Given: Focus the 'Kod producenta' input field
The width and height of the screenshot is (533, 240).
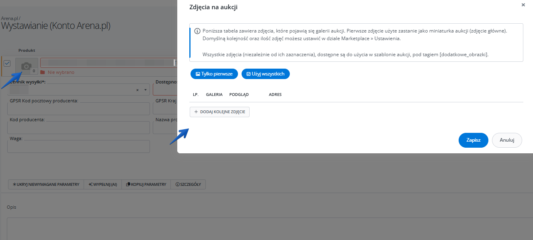Looking at the screenshot, I should click(78, 128).
